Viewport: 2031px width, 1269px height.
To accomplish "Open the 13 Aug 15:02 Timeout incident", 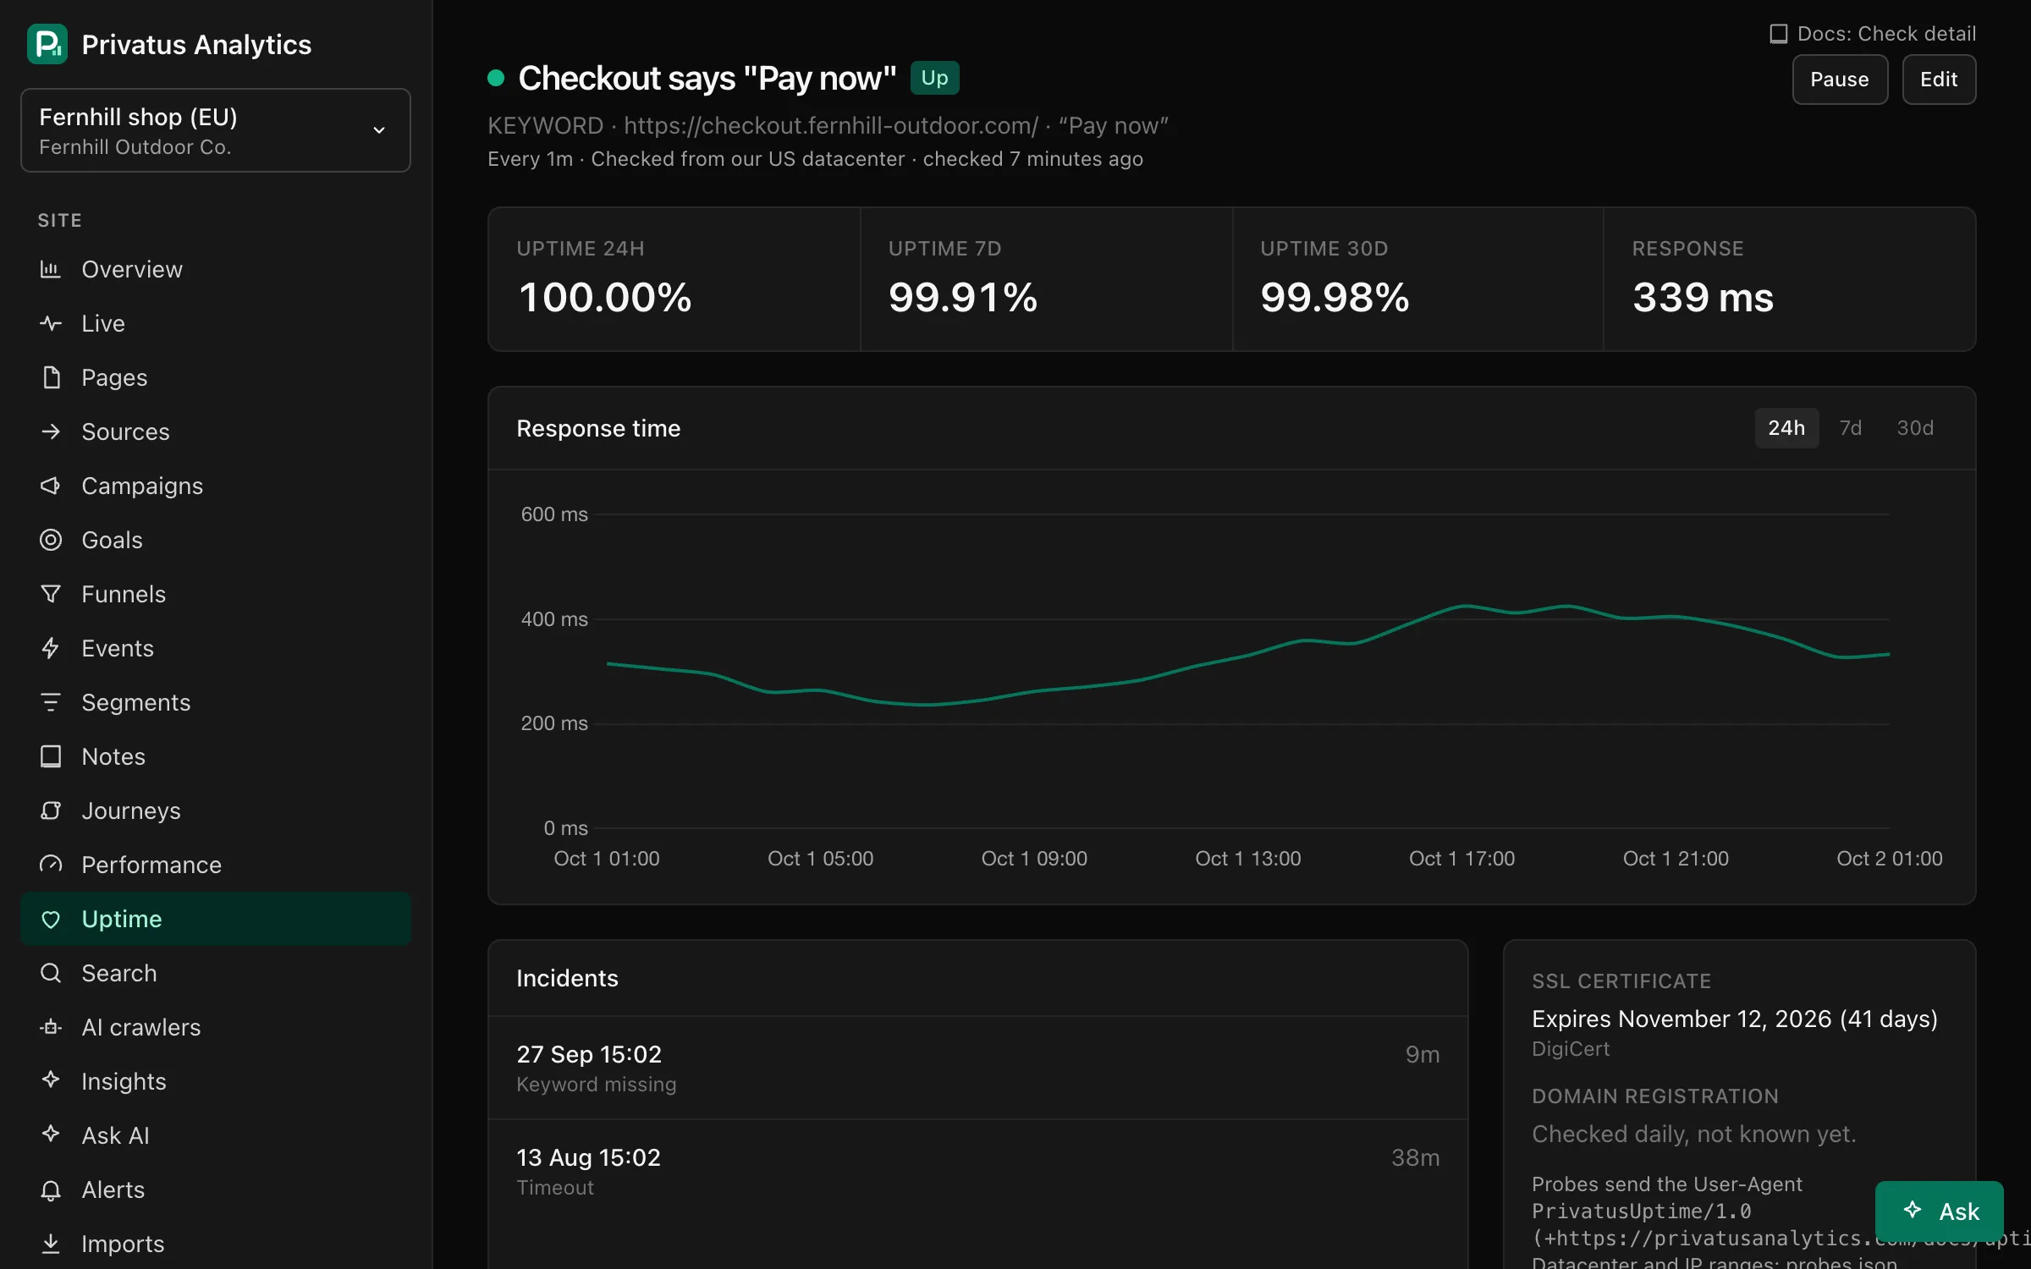I will [x=977, y=1171].
